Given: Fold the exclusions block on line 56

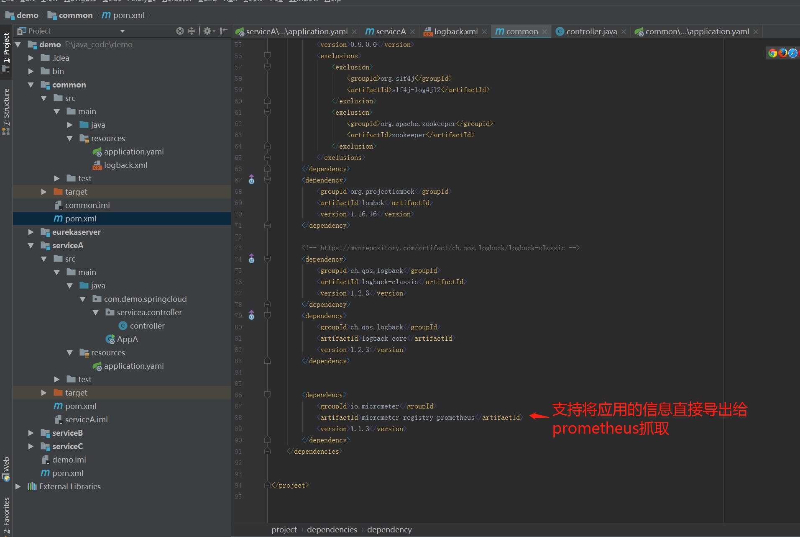Looking at the screenshot, I should (x=267, y=55).
